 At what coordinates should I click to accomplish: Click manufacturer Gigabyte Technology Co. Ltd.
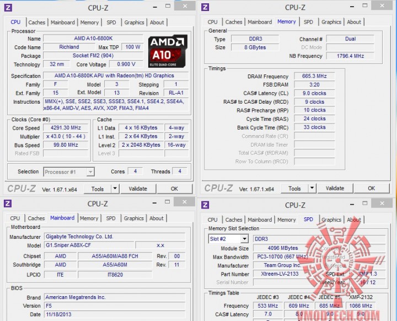(x=115, y=237)
